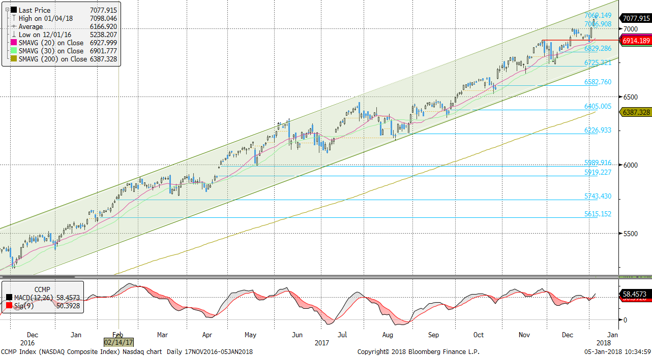The image size is (652, 356).
Task: Click the green SMAVG (30) color swatch
Action: tap(14, 51)
